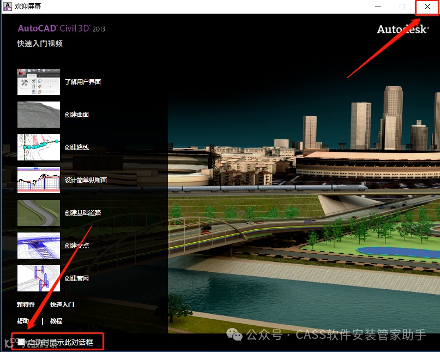440x352 pixels.
Task: Open the 创建路线 video thumbnail
Action: [39, 147]
